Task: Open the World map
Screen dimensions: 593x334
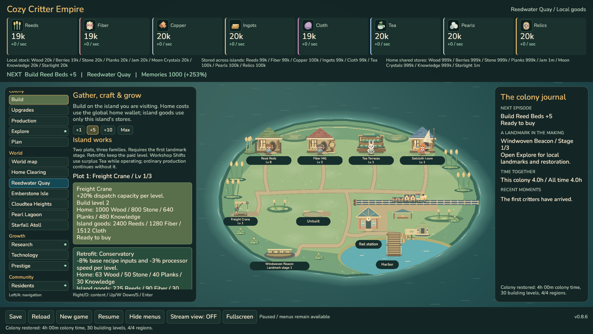Action: (x=39, y=162)
